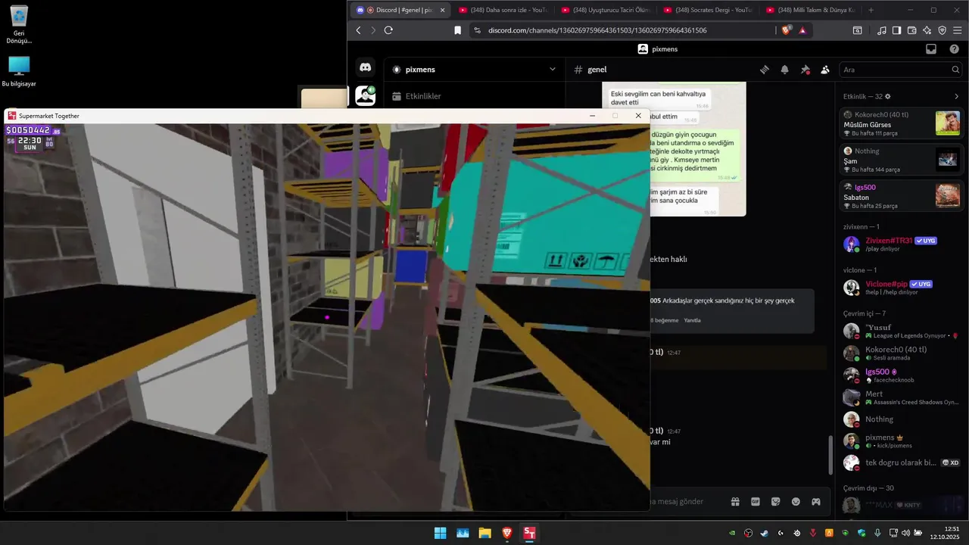
Task: Open 'Bu bilgisayar' desktop icon
Action: (x=19, y=72)
